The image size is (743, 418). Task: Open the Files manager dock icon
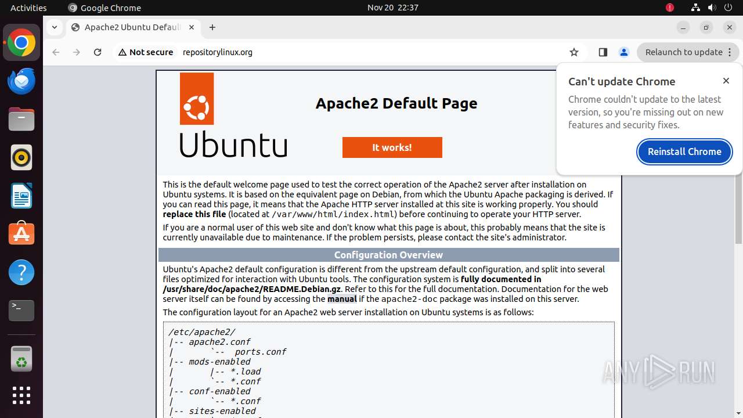[x=21, y=120]
